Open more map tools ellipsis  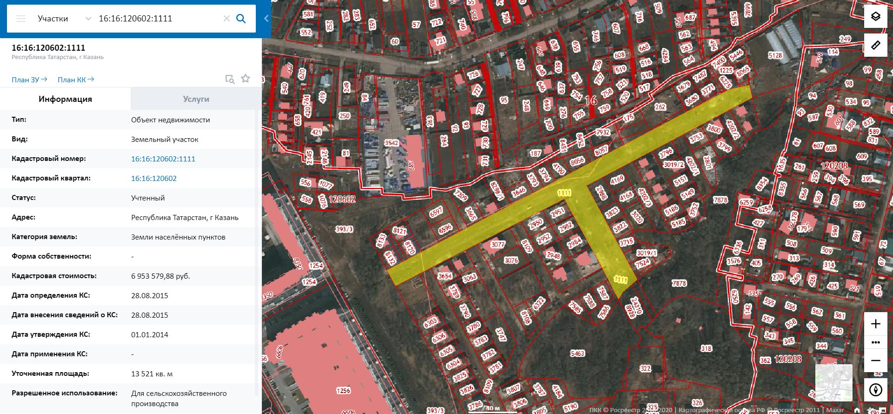pos(876,342)
